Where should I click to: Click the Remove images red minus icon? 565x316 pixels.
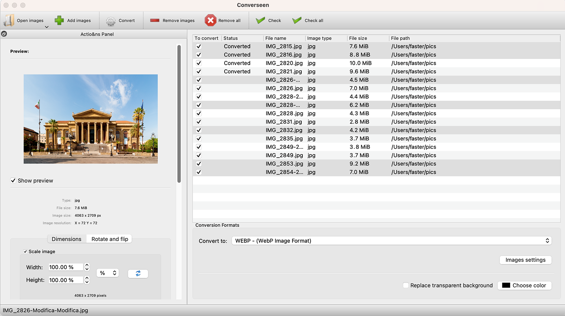pyautogui.click(x=155, y=20)
